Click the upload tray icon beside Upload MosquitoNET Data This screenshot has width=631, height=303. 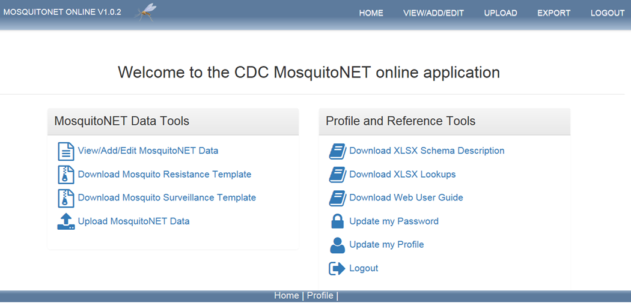66,221
